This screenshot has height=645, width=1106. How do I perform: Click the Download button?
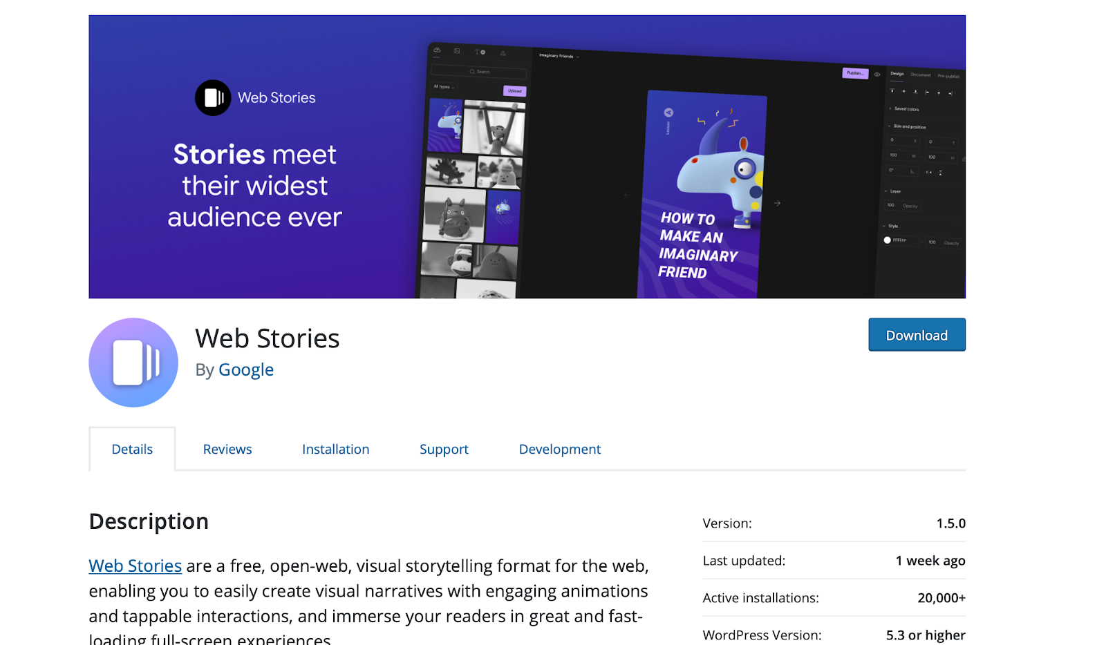tap(917, 334)
